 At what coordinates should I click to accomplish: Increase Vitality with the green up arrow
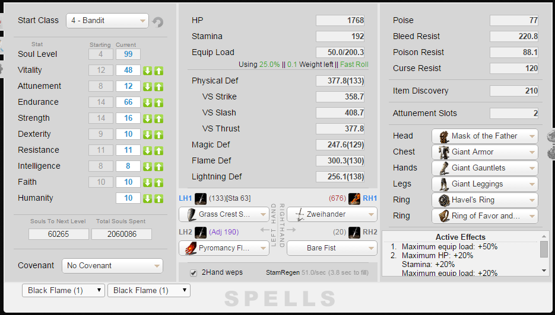coord(158,70)
